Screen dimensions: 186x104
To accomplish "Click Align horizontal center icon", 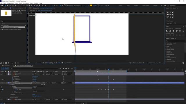I will 170,31.
